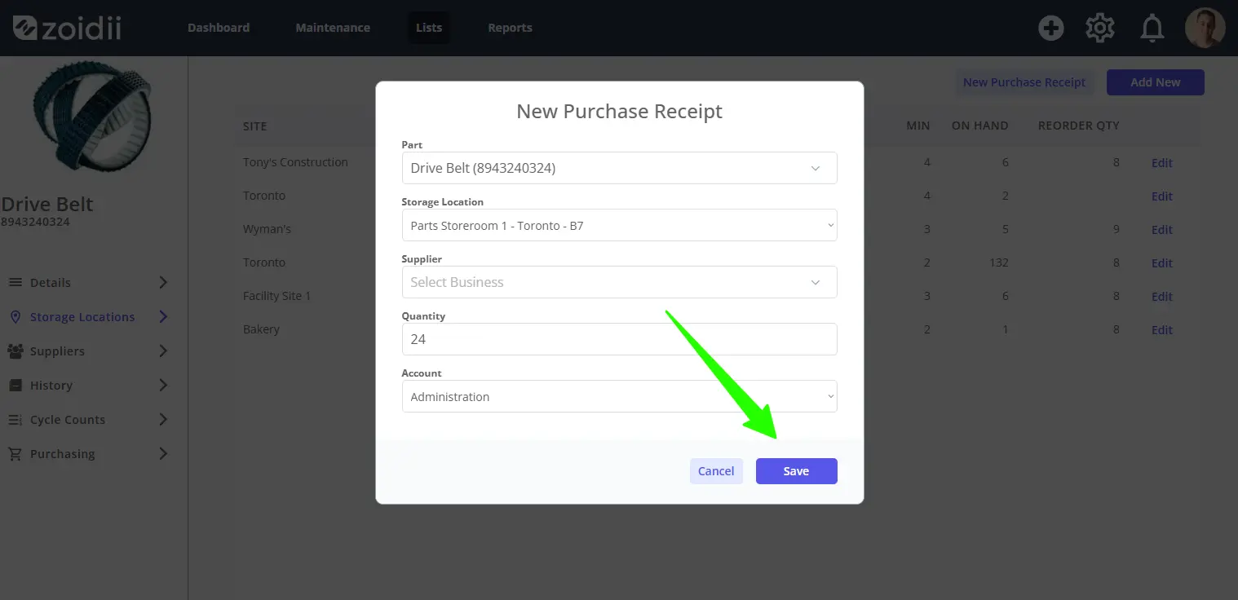Click the MIN column header
The image size is (1238, 600).
click(918, 126)
